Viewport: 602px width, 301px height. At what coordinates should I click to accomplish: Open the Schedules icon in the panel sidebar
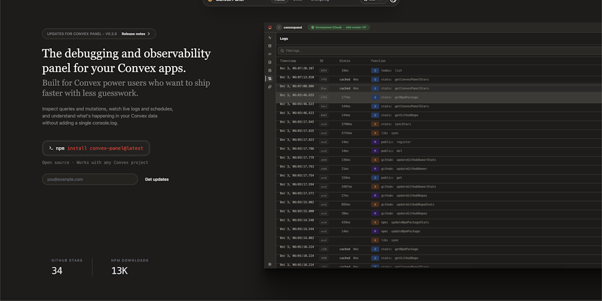click(270, 71)
